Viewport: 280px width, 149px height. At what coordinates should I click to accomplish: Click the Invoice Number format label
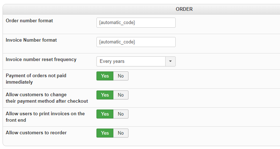(x=31, y=40)
